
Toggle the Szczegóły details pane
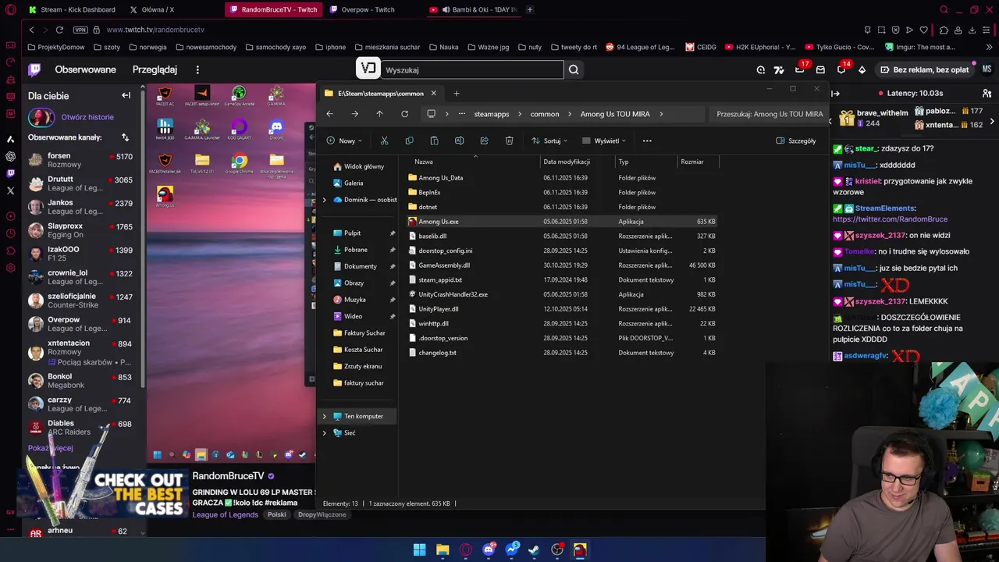click(795, 140)
